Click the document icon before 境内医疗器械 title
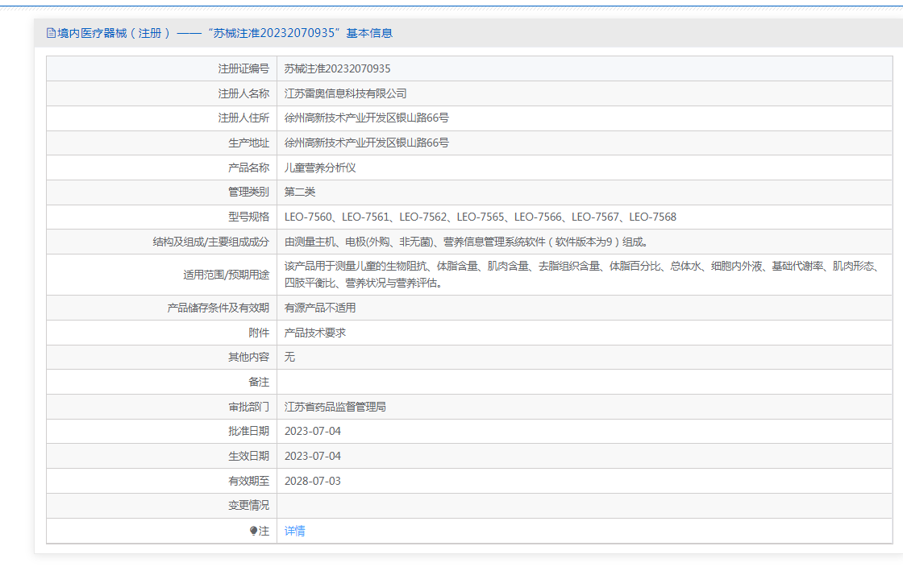Image resolution: width=903 pixels, height=571 pixels. coord(52,33)
